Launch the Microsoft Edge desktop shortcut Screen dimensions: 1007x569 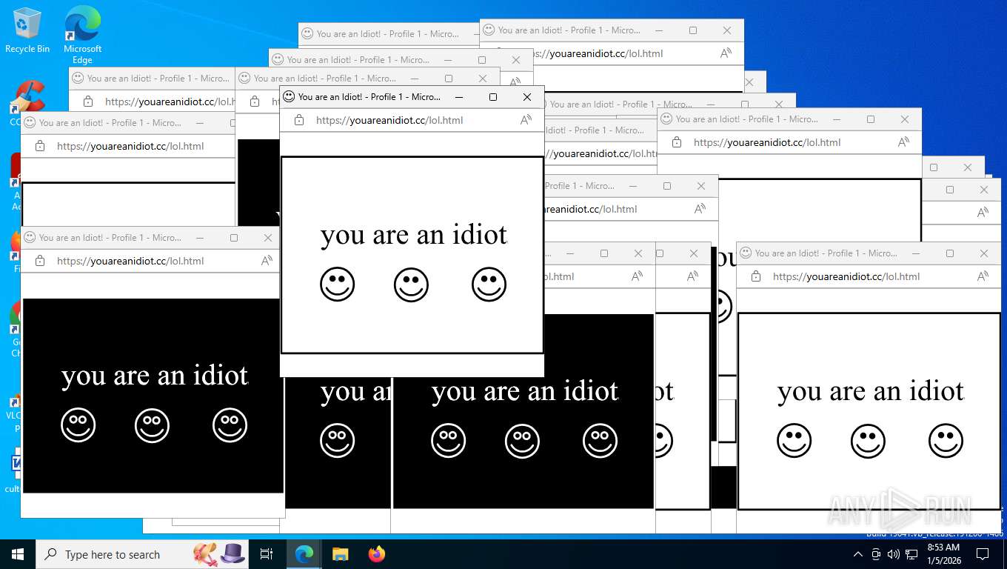pyautogui.click(x=82, y=35)
